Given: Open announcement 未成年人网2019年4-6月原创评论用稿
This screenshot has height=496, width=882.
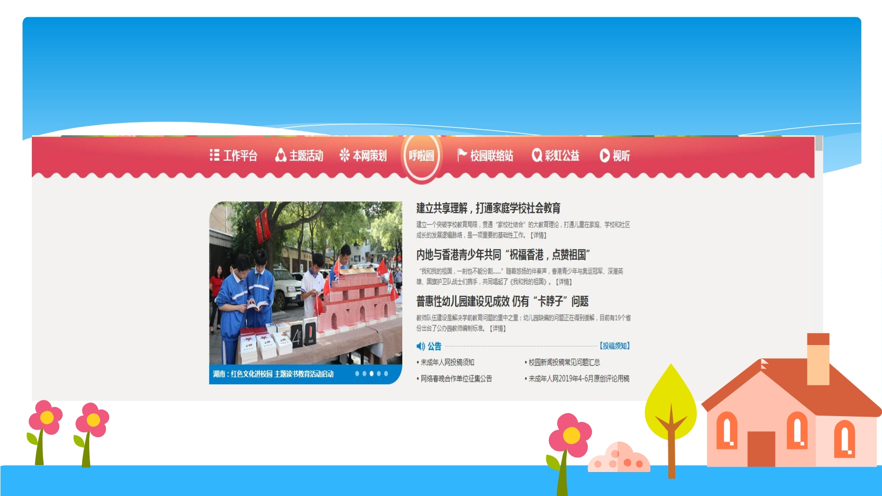Looking at the screenshot, I should [579, 378].
